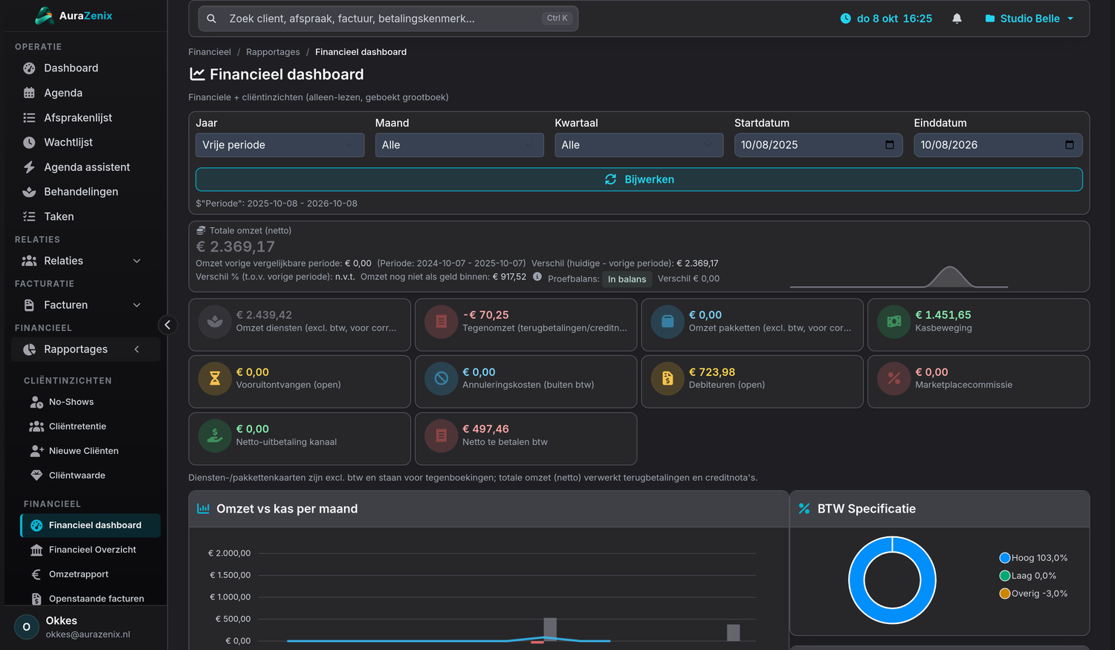Open the info icon next to € 917,52
The image size is (1115, 650).
pyautogui.click(x=537, y=276)
